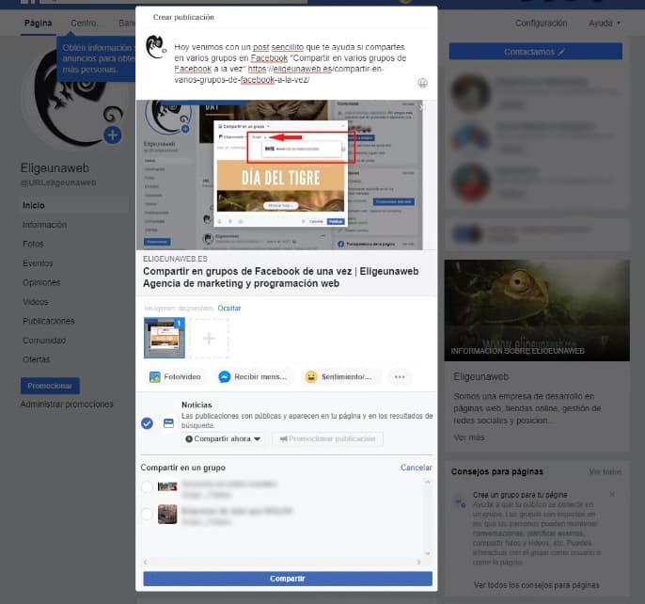Click the Foto/video option icon
Viewport: 645px width, 604px height.
click(155, 377)
